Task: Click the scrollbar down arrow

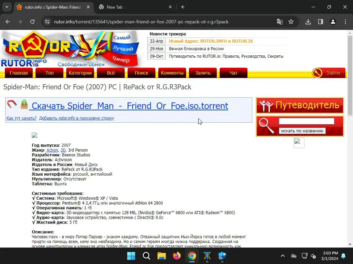Action: 350,244
